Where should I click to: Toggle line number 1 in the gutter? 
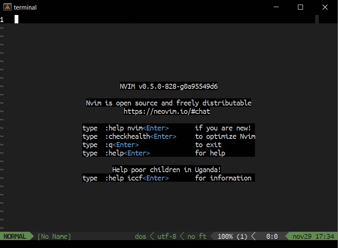3,19
